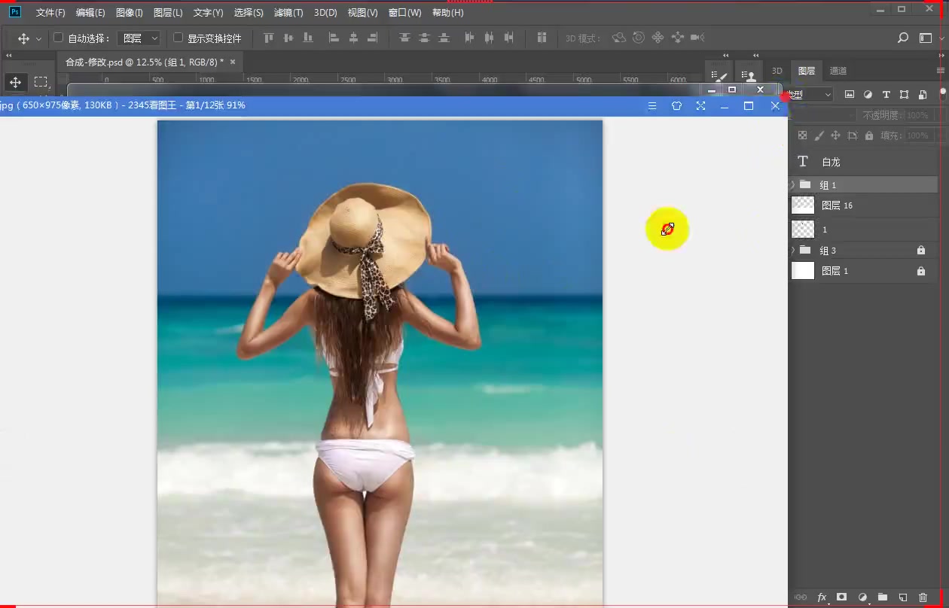The width and height of the screenshot is (949, 608).
Task: Open the 滤镜(T) menu
Action: point(288,13)
